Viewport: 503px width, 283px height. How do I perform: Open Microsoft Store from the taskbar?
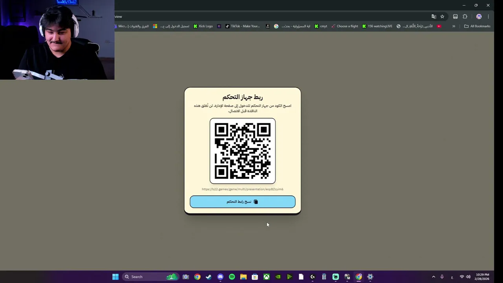(x=255, y=277)
